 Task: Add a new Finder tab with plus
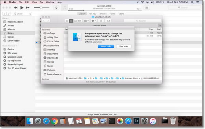coord(160,26)
